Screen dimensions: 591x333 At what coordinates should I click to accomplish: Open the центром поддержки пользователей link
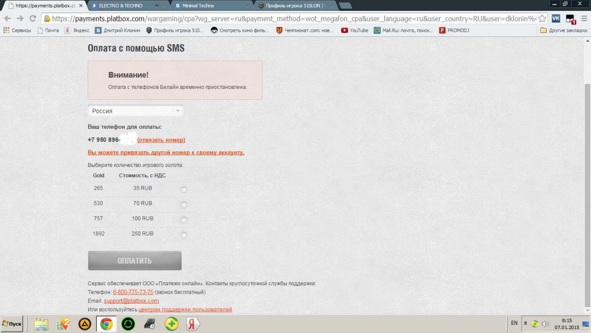point(185,310)
